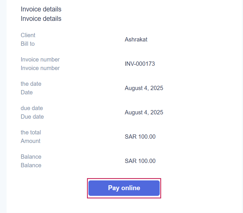Viewport: 243px width, 213px height.
Task: Click the upper Balance label
Action: coord(31,157)
